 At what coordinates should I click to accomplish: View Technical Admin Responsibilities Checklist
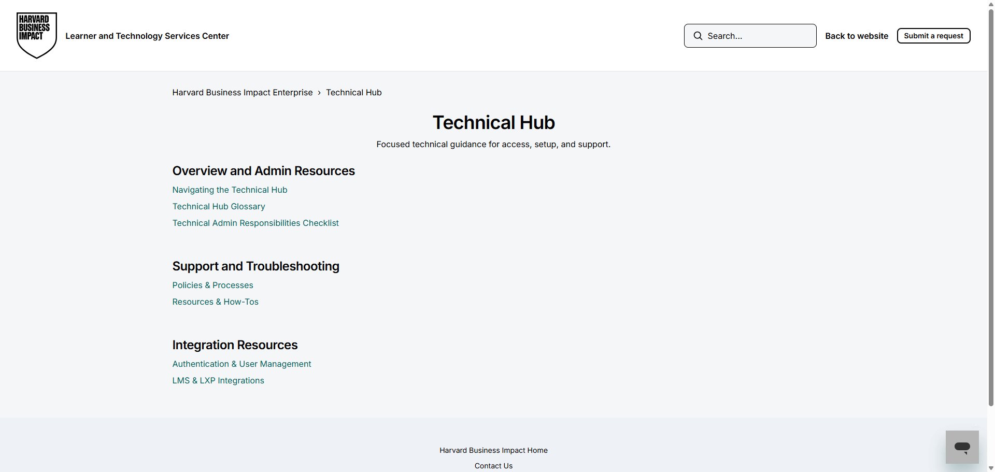pyautogui.click(x=255, y=223)
